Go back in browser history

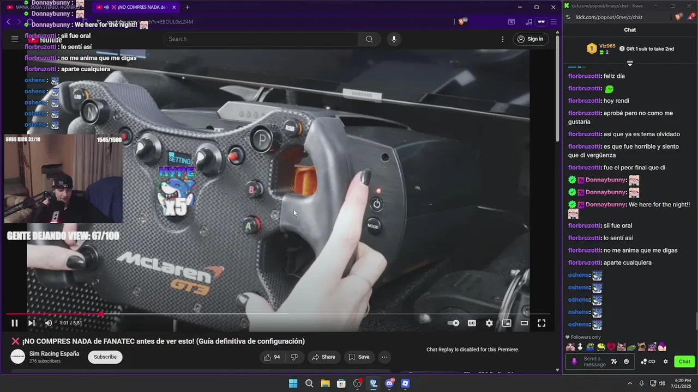coord(8,22)
